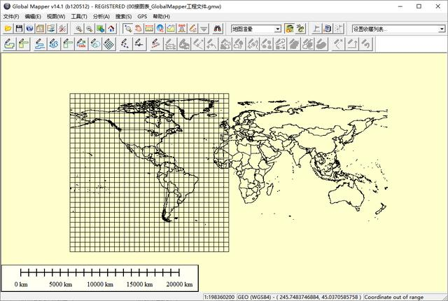
Task: Click the shader dropdown arrow button
Action: coord(277,29)
